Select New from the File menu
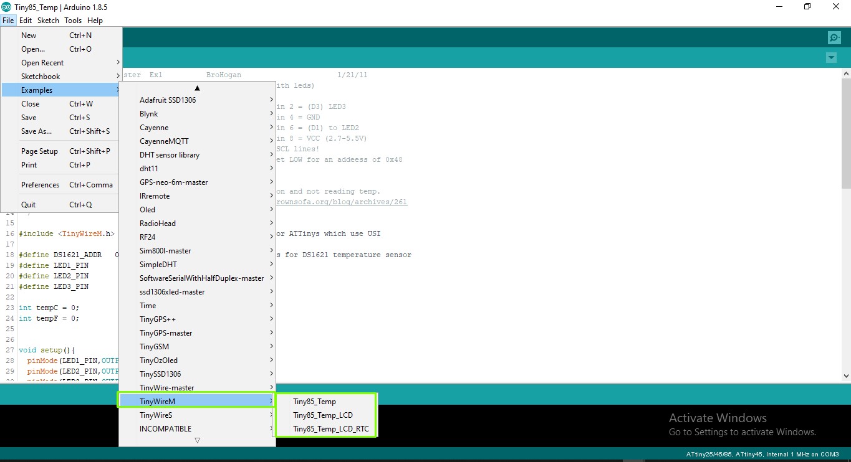 61,35
